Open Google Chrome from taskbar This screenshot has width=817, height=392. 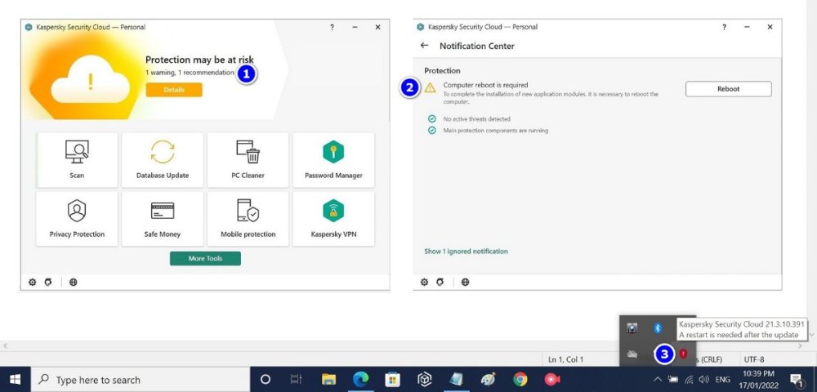520,380
